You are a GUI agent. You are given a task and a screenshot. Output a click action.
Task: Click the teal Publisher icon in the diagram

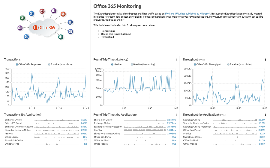point(61,37)
